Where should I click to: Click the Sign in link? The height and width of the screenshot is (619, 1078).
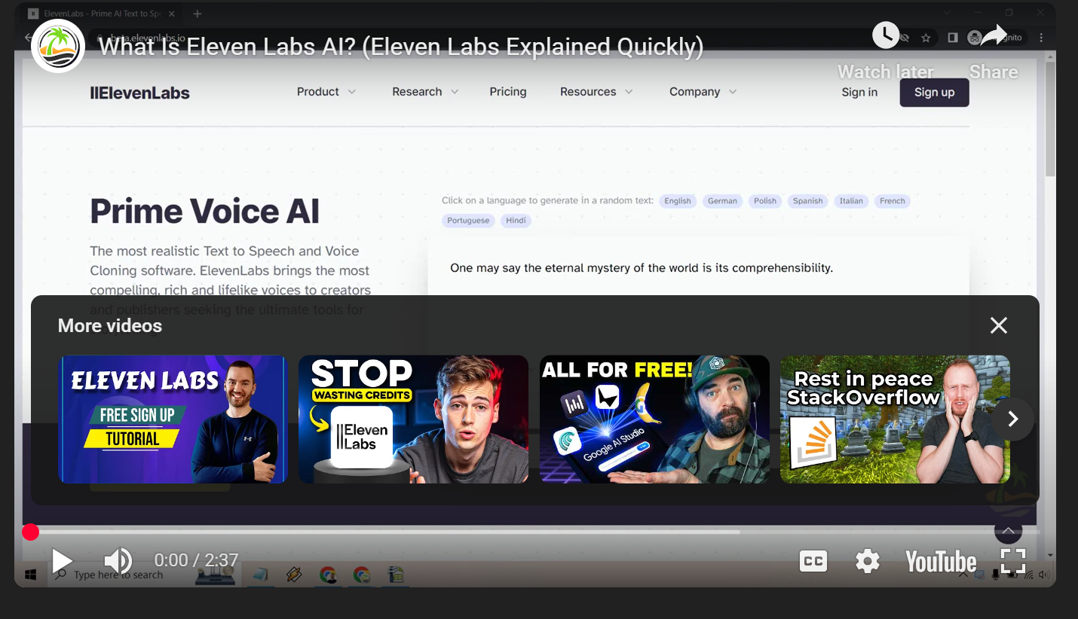pyautogui.click(x=859, y=93)
